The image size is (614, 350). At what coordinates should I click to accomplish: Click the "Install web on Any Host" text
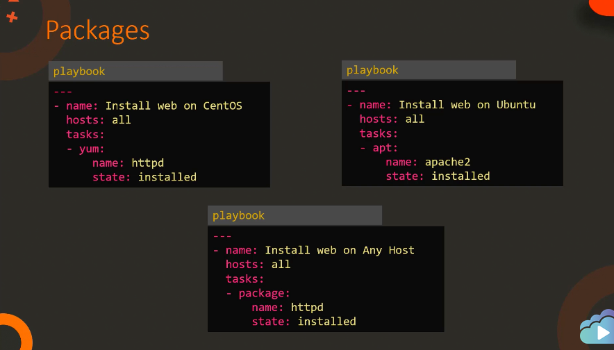[340, 250]
